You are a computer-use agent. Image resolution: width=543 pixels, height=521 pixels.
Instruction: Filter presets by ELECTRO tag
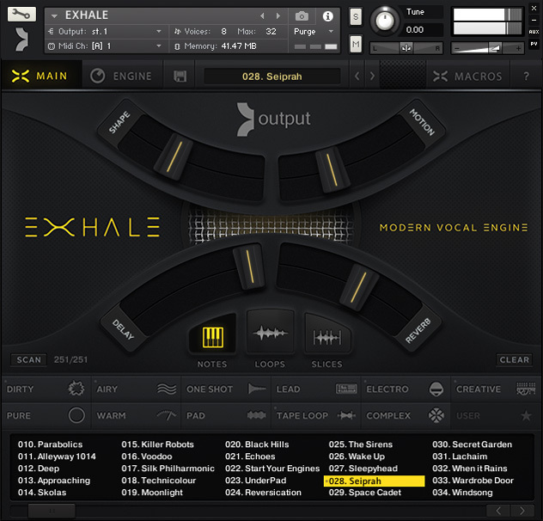tap(406, 389)
